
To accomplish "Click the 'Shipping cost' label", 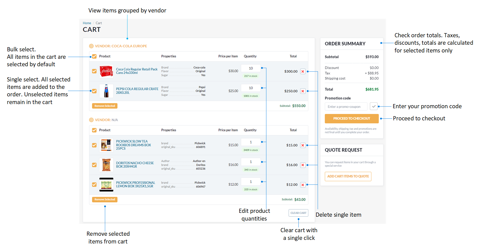I will tap(335, 78).
